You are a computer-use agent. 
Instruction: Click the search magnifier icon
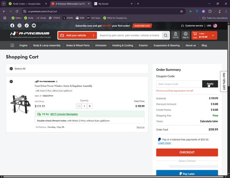166,35
